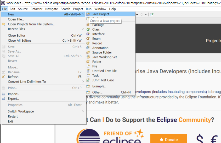
Task: Open the Navigate menu
Action: tap(52, 9)
